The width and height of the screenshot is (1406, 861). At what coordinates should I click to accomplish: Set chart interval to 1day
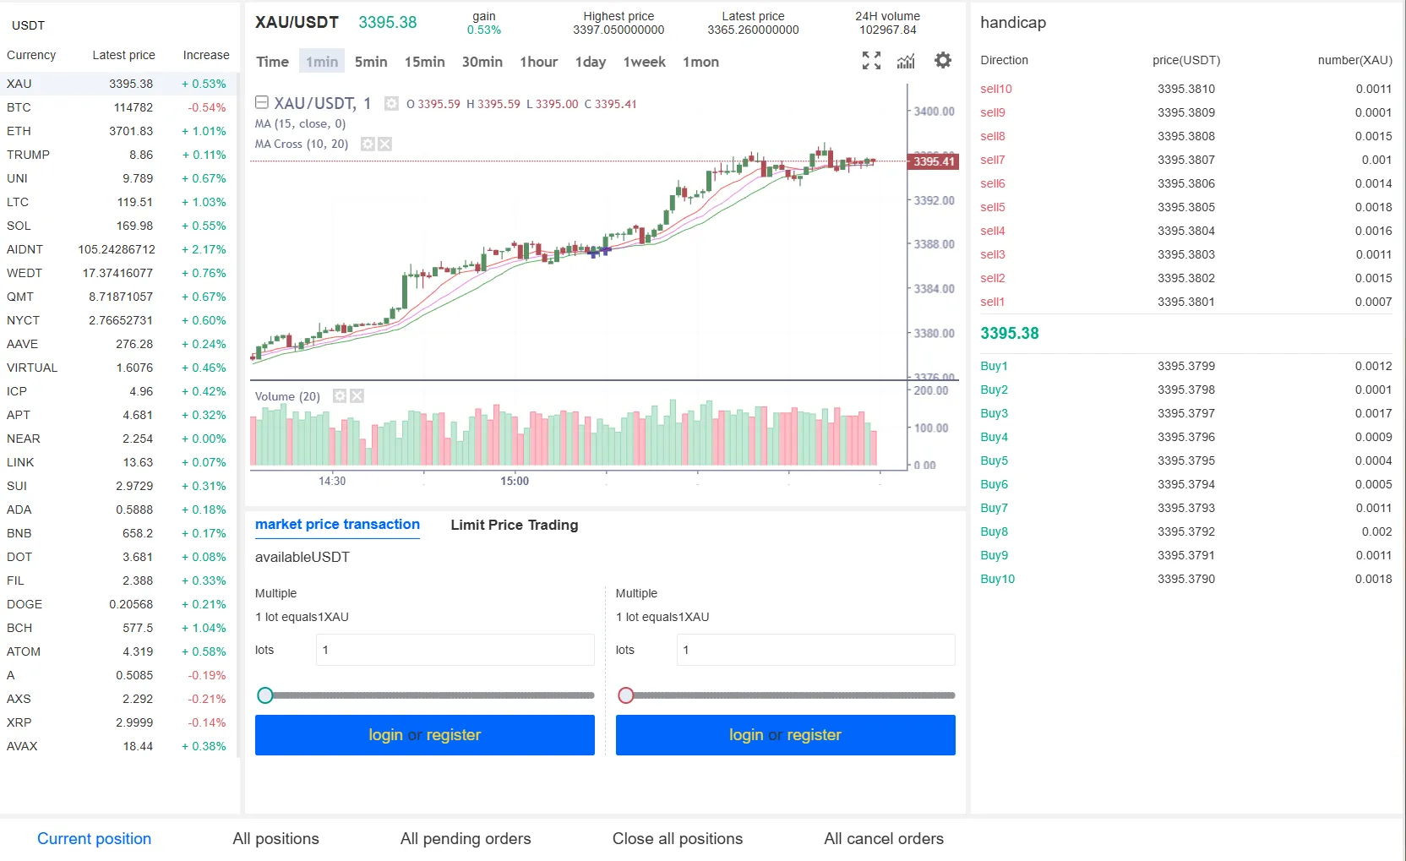coord(590,62)
